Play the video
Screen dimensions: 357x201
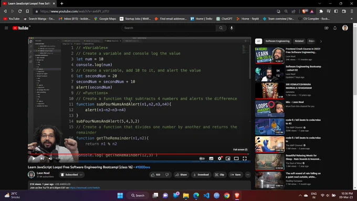(x=34, y=158)
